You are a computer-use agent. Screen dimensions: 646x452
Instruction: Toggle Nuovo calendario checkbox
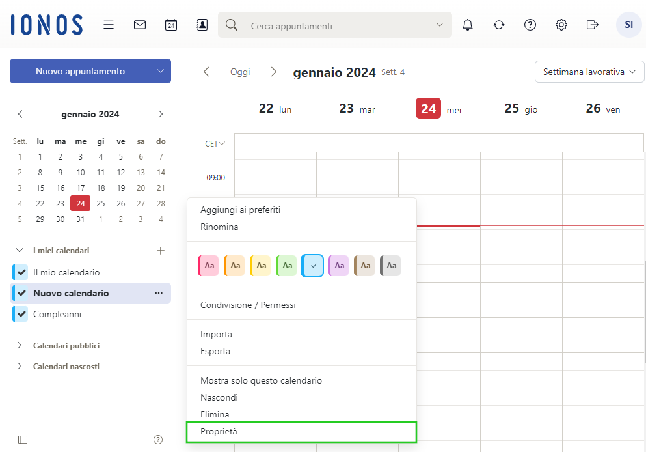pos(21,293)
